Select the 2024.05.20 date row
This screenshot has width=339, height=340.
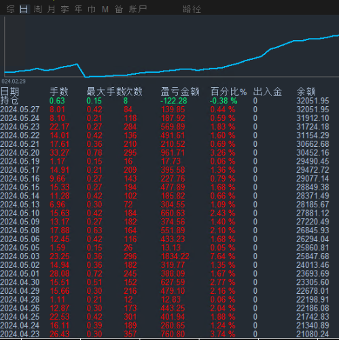20,153
